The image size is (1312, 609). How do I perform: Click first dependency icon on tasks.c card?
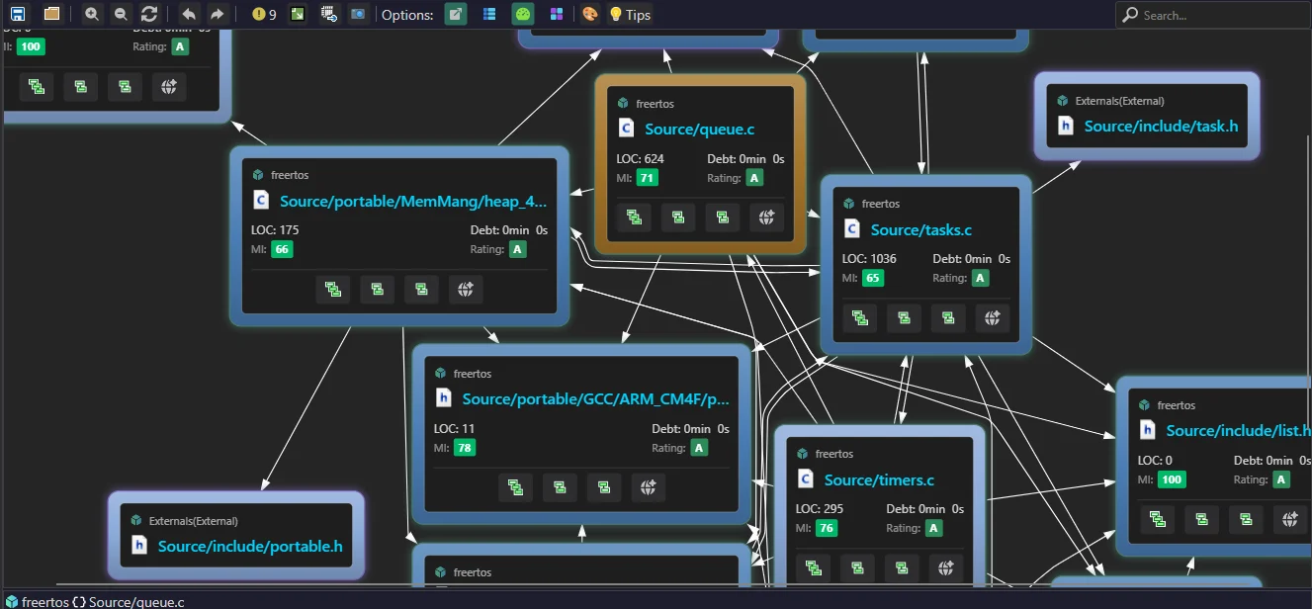(x=860, y=318)
